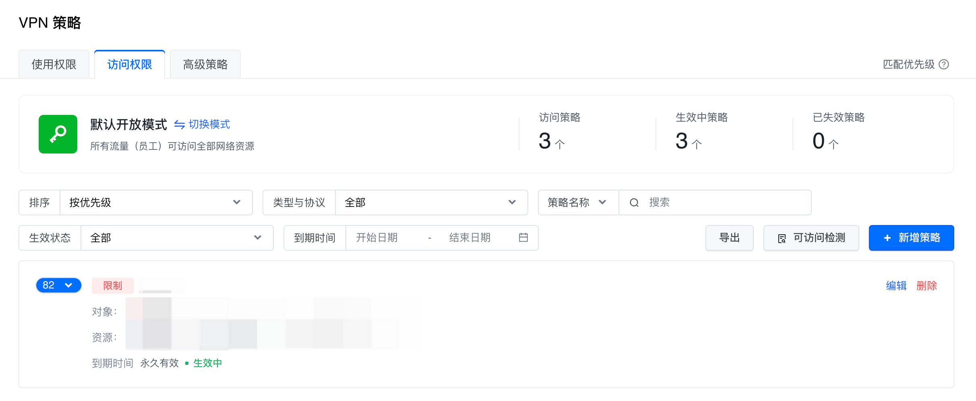
Task: Click the green key mode icon
Action: point(58,134)
